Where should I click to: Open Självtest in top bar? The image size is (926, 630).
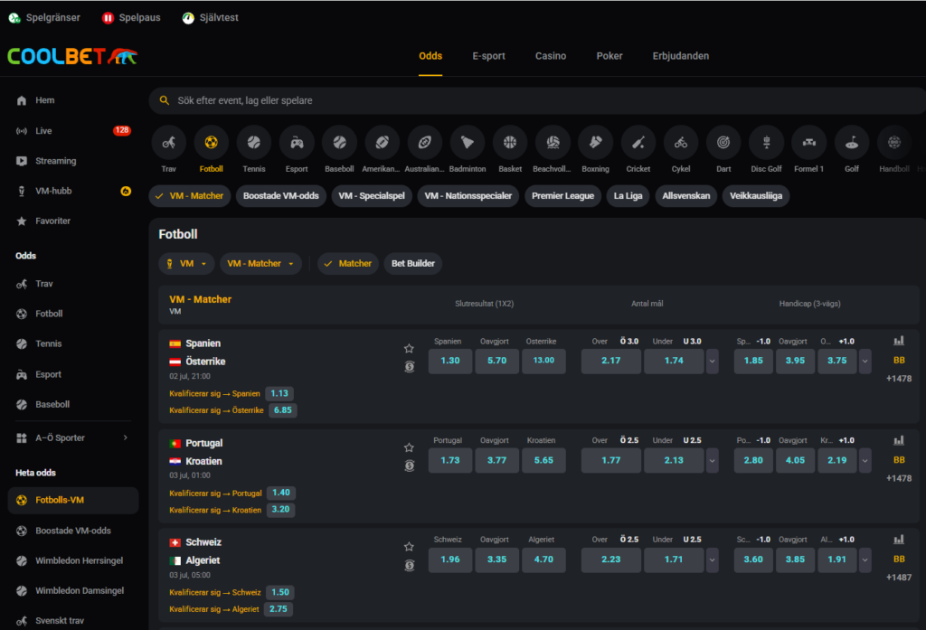point(210,18)
